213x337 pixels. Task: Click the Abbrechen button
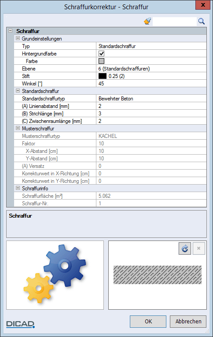pyautogui.click(x=188, y=322)
